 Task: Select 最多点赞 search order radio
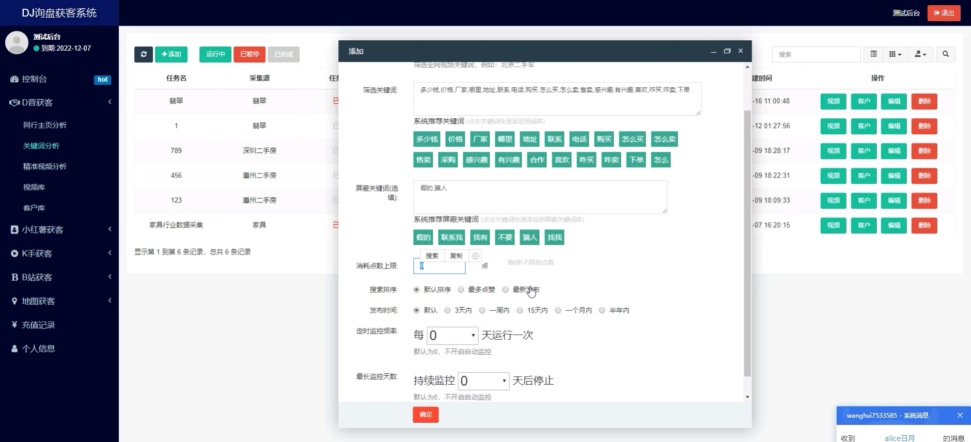pyautogui.click(x=461, y=290)
